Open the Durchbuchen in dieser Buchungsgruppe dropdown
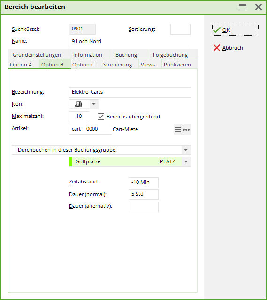267x300 pixels. pos(101,150)
